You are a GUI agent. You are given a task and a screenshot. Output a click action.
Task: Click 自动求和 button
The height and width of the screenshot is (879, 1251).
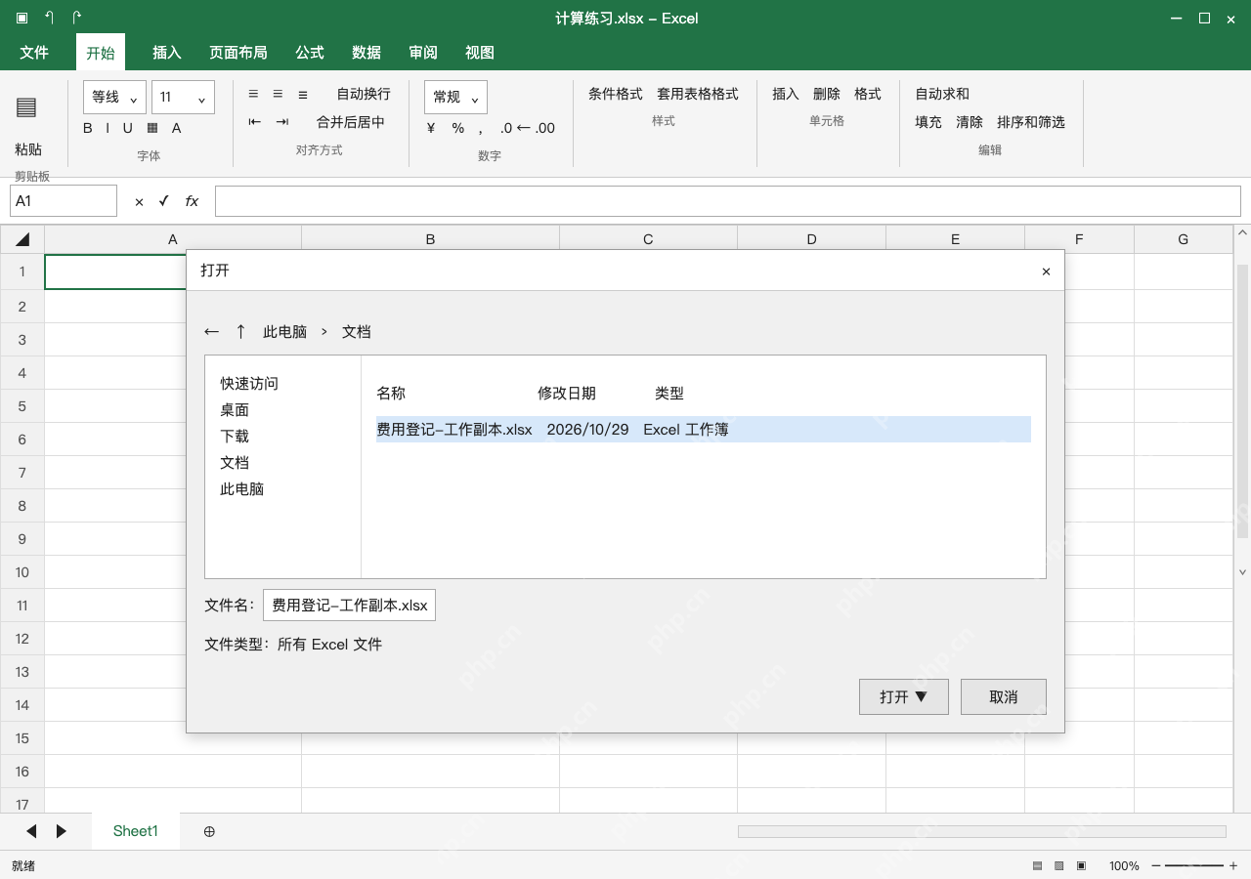point(942,94)
